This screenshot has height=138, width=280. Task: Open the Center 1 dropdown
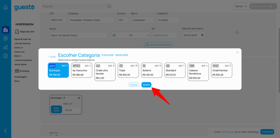[x=241, y=6]
